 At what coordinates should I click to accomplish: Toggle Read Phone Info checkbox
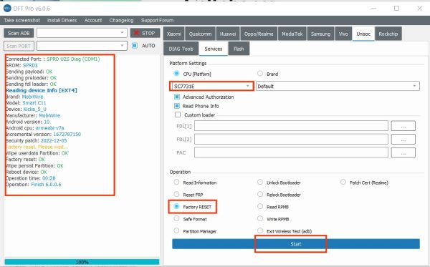pos(177,106)
